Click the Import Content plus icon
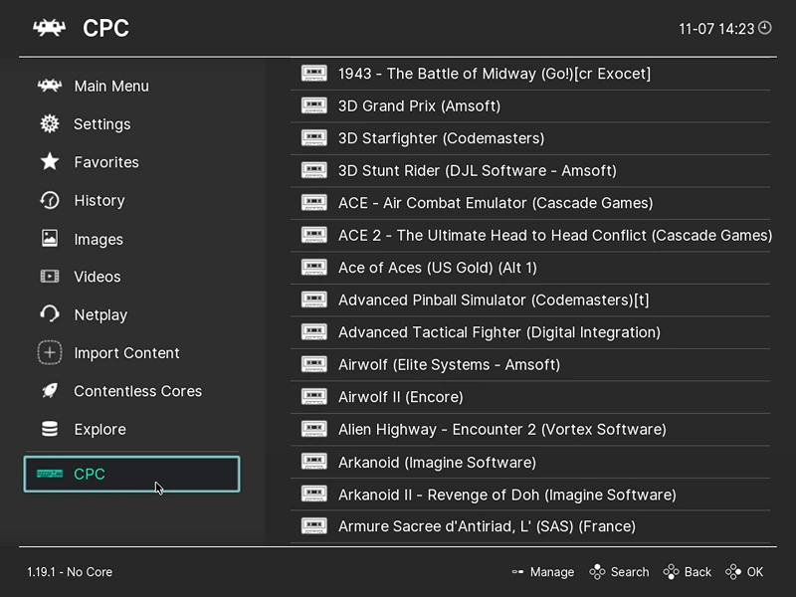The height and width of the screenshot is (597, 796). [49, 353]
